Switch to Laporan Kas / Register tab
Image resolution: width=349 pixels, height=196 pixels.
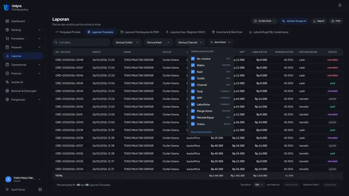(x=185, y=32)
